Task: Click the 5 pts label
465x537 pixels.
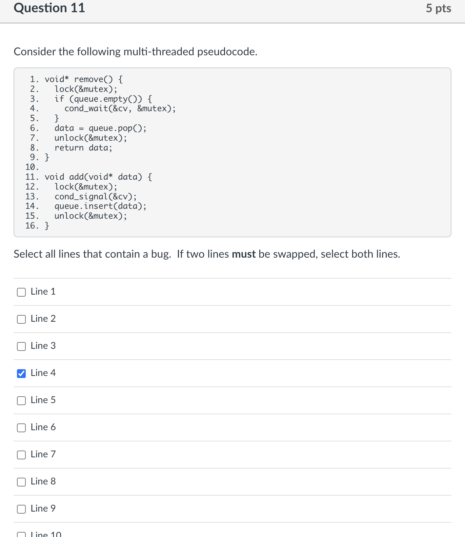Action: [x=439, y=8]
